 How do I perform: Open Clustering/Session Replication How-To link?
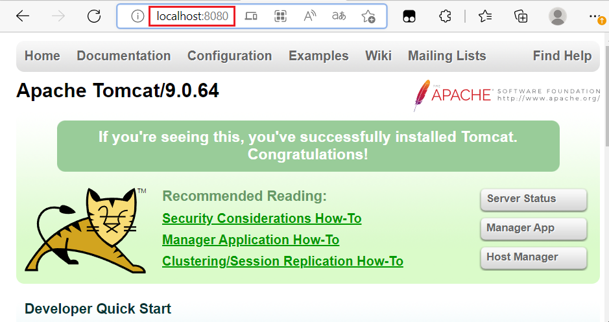tap(283, 261)
